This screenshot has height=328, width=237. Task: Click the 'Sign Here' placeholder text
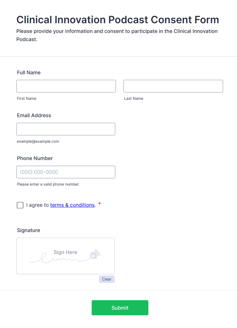[x=65, y=252]
